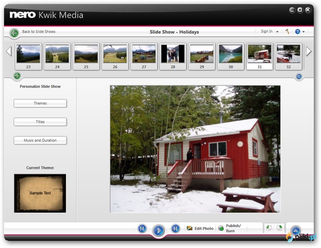The image size is (321, 248).
Task: Select slide thumbnail 32
Action: click(288, 56)
